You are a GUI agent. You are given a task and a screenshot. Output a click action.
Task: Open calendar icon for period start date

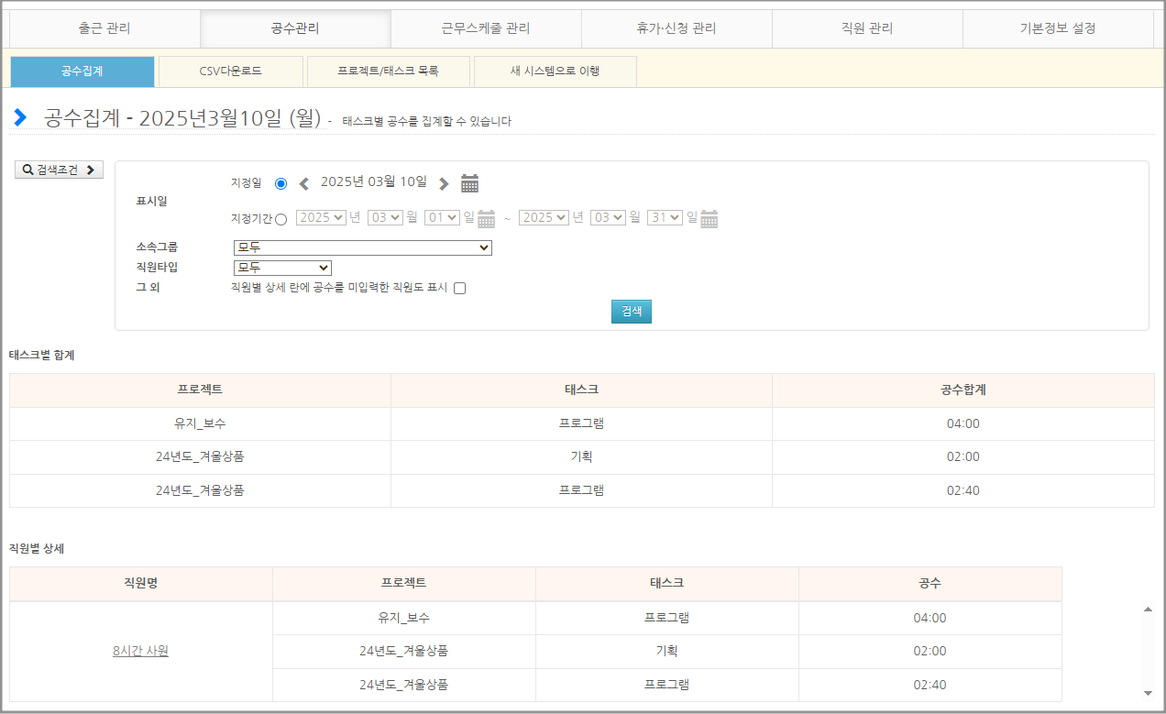point(486,218)
